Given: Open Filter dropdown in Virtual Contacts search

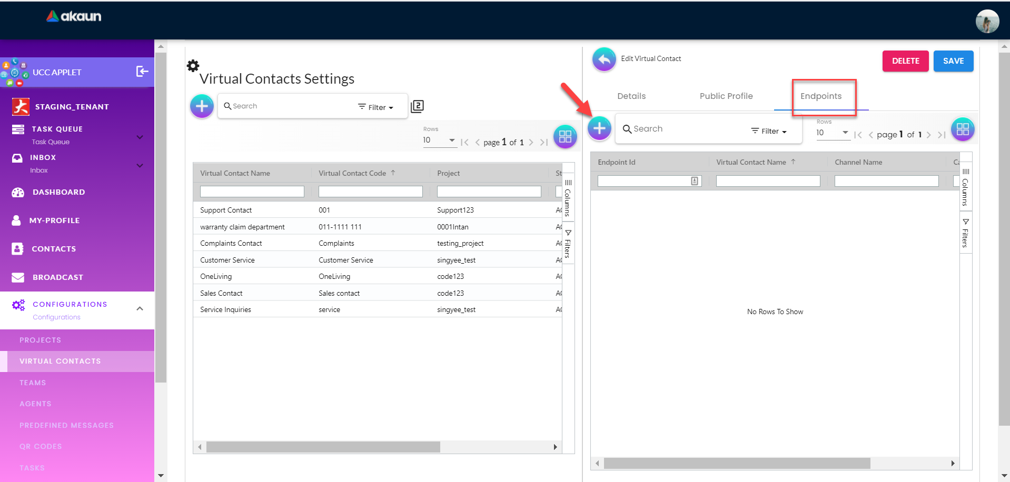Looking at the screenshot, I should pyautogui.click(x=376, y=107).
